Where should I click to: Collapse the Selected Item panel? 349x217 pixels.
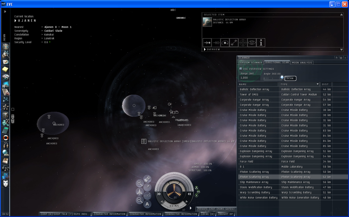click(x=341, y=15)
